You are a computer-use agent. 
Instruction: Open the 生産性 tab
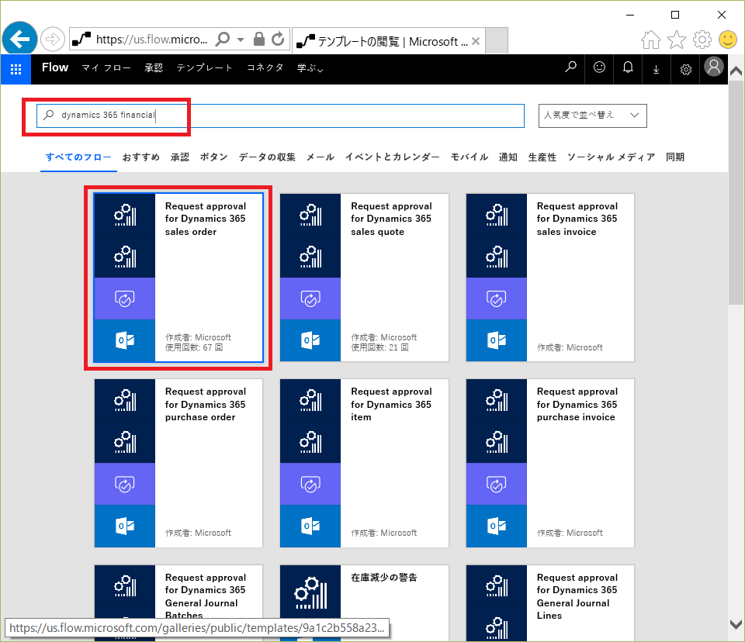point(542,157)
